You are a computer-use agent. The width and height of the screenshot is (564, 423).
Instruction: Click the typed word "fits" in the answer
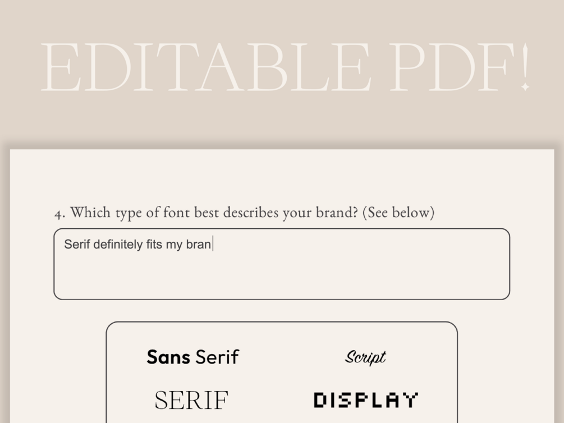(x=153, y=245)
